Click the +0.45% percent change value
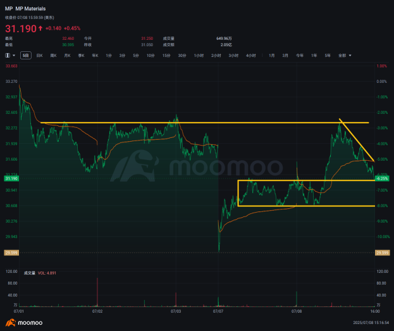The height and width of the screenshot is (331, 394). [x=72, y=28]
